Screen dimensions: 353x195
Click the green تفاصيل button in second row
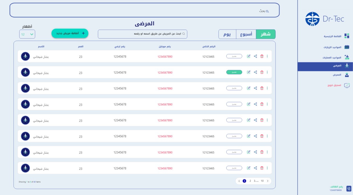234,72
